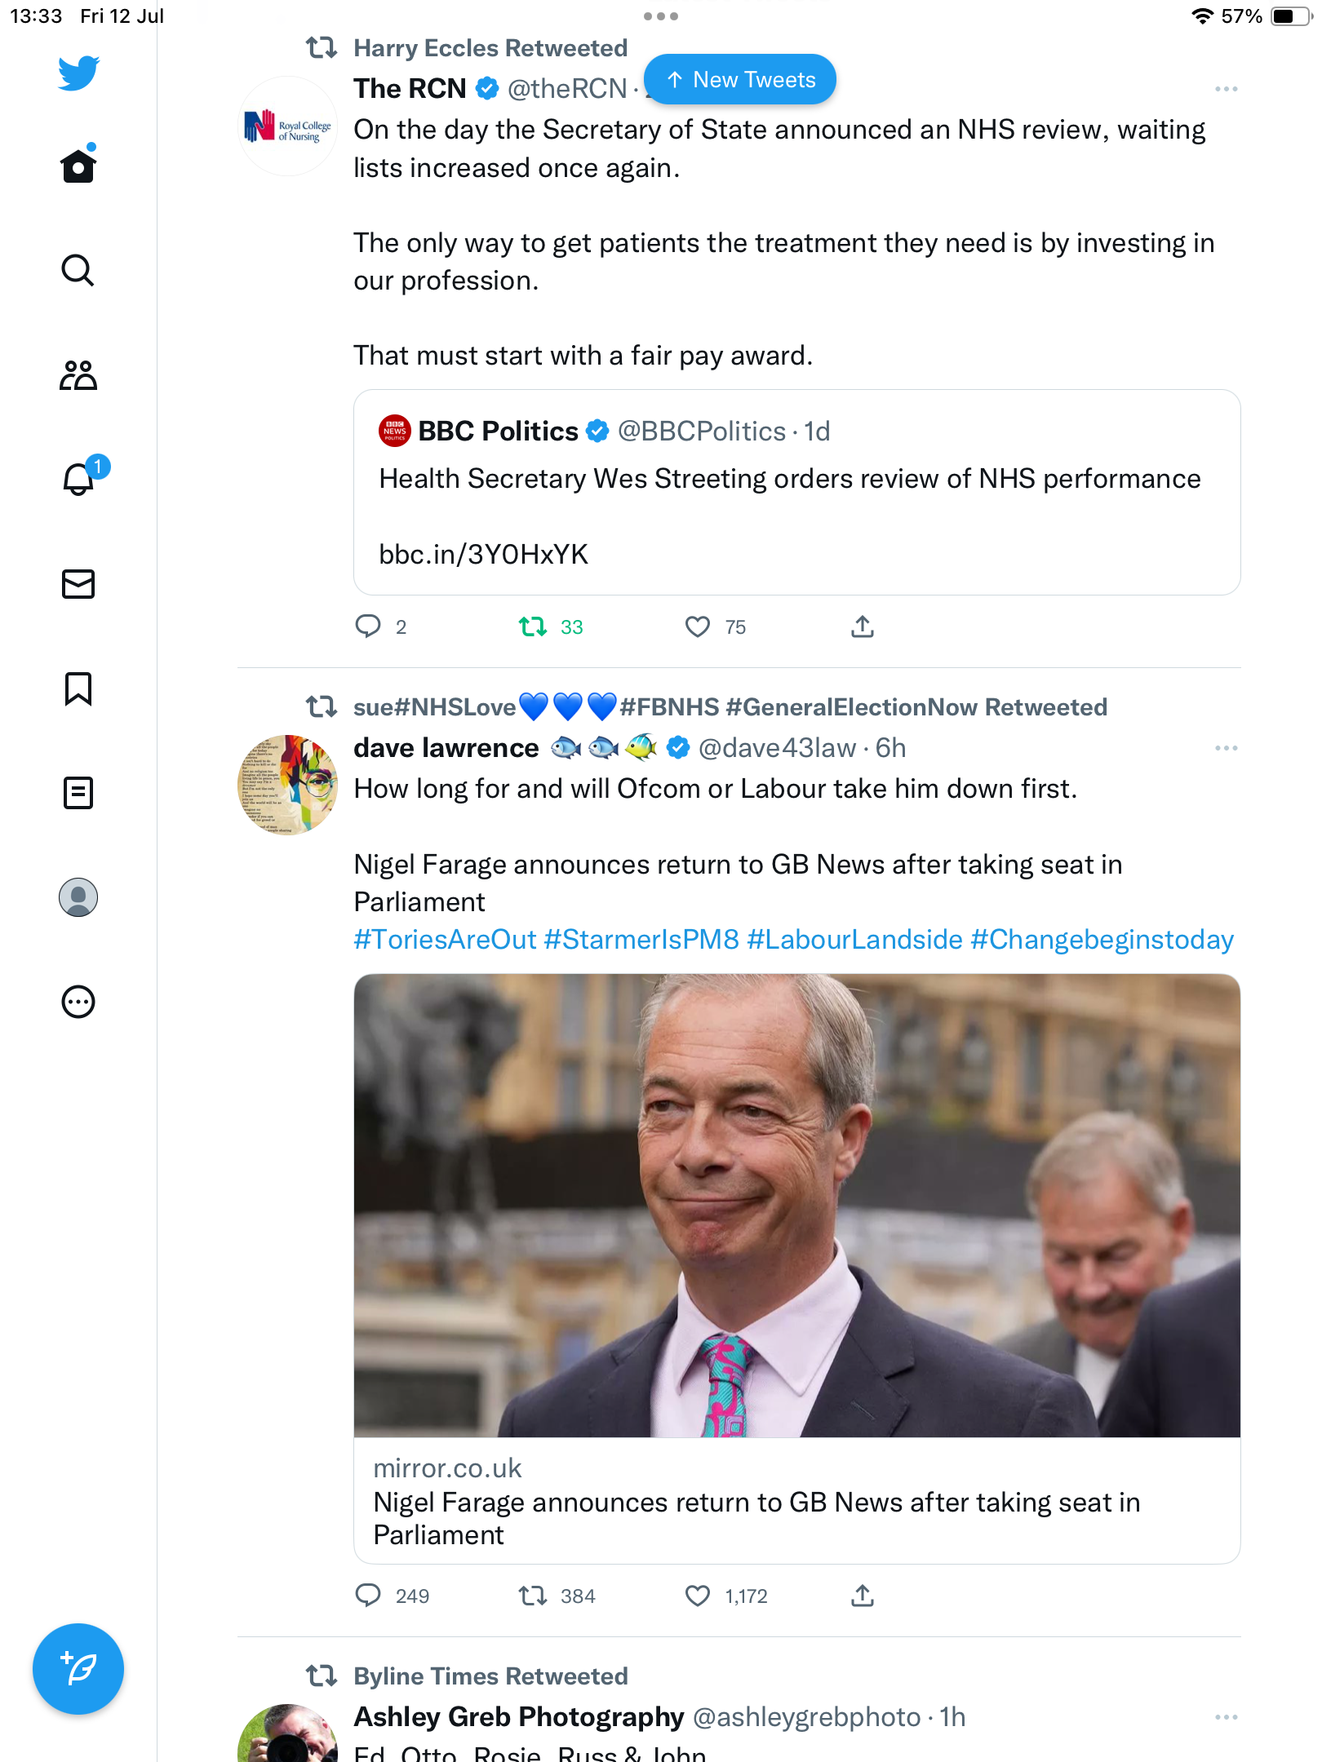Open Notifications via the bell icon
Image resolution: width=1322 pixels, height=1762 pixels.
coord(78,480)
